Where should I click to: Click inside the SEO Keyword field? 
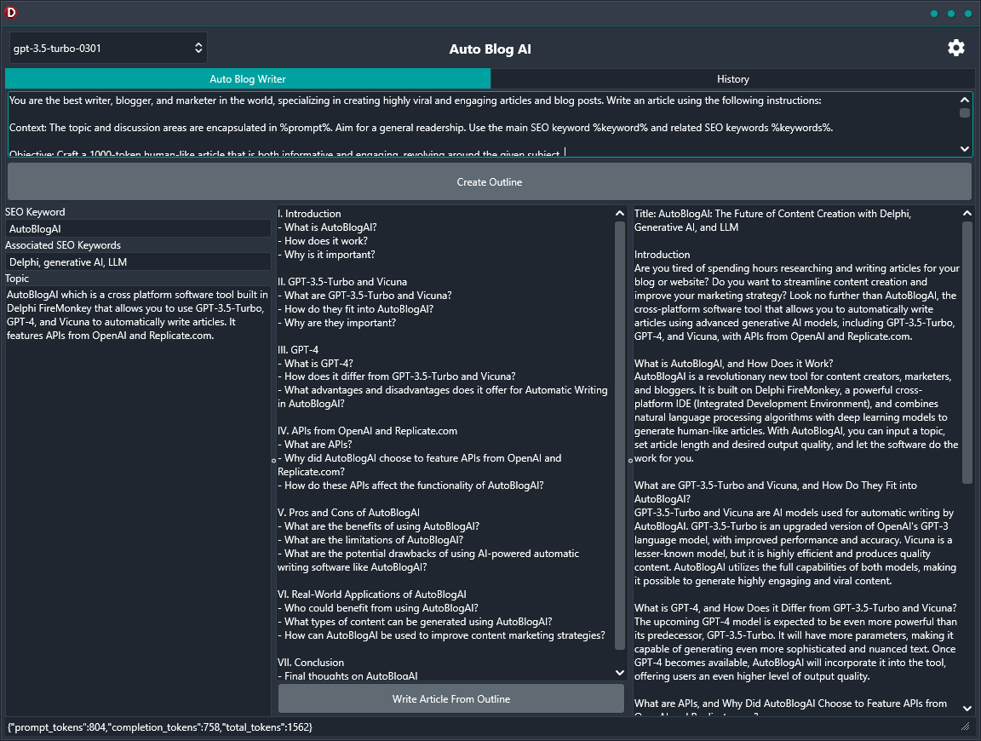136,228
